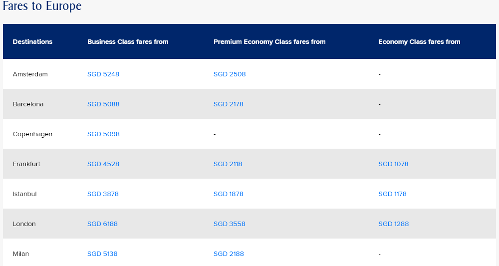Click Istanbul Business Class fare SGD 3878

pos(103,194)
